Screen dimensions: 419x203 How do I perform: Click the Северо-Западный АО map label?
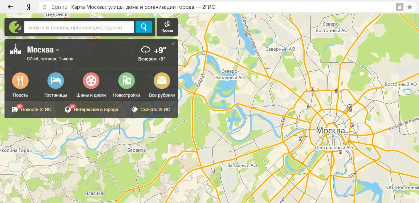tap(230, 75)
